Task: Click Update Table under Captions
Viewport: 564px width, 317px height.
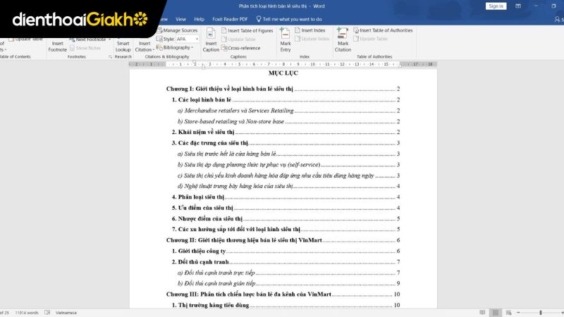Action: tap(238, 39)
